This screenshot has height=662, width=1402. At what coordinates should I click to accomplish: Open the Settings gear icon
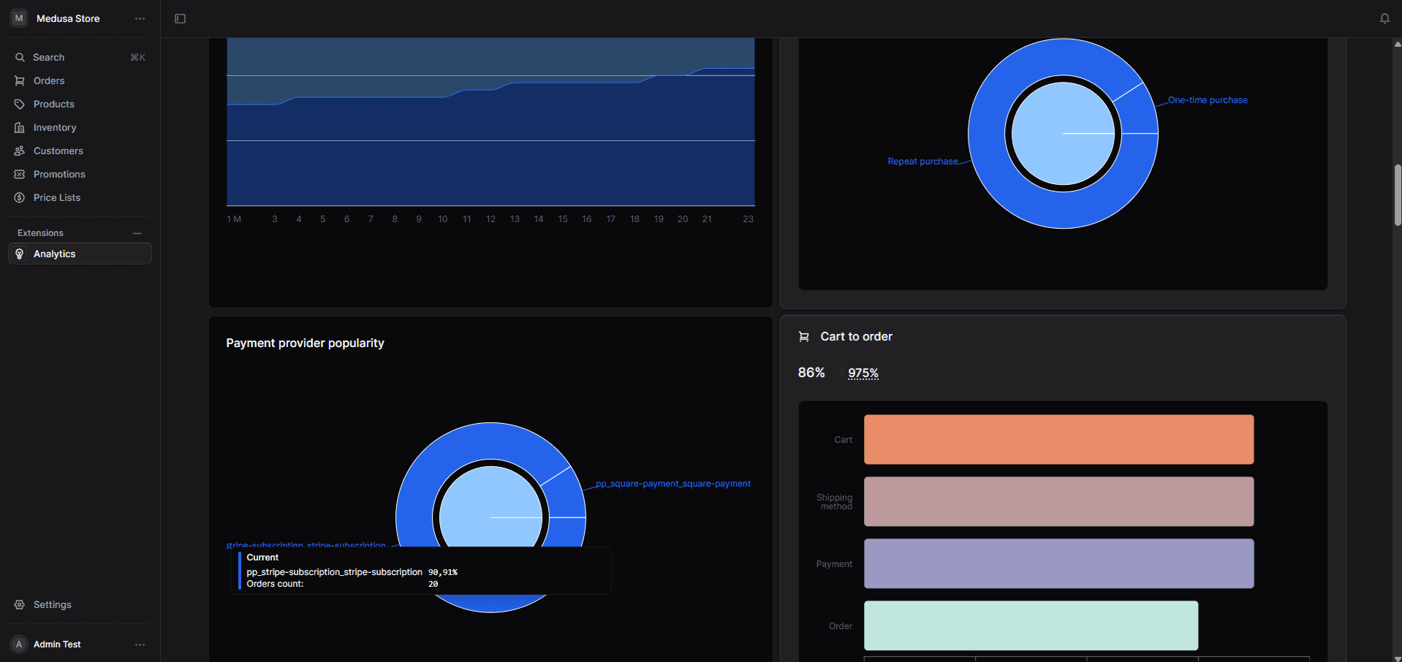click(x=20, y=605)
